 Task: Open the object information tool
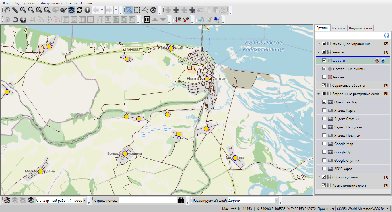coord(87,10)
